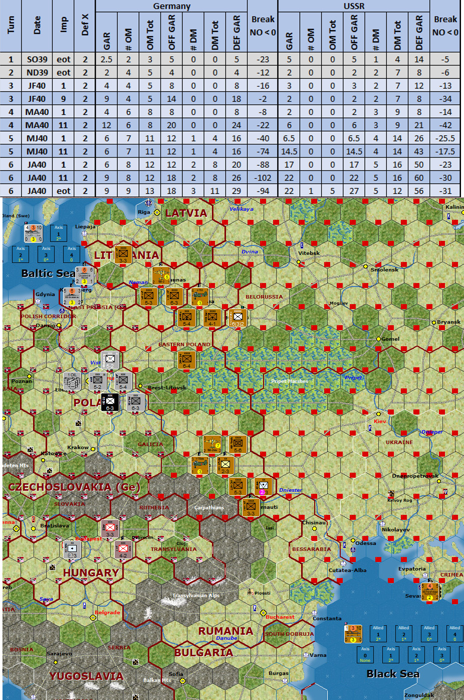Select Soviet 4-1 cavalry unit
The width and height of the screenshot is (464, 700).
[212, 318]
